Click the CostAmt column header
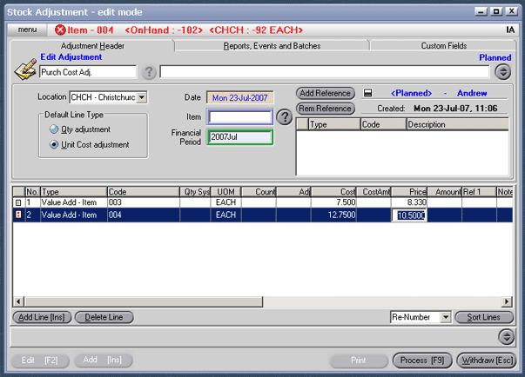 pyautogui.click(x=374, y=192)
